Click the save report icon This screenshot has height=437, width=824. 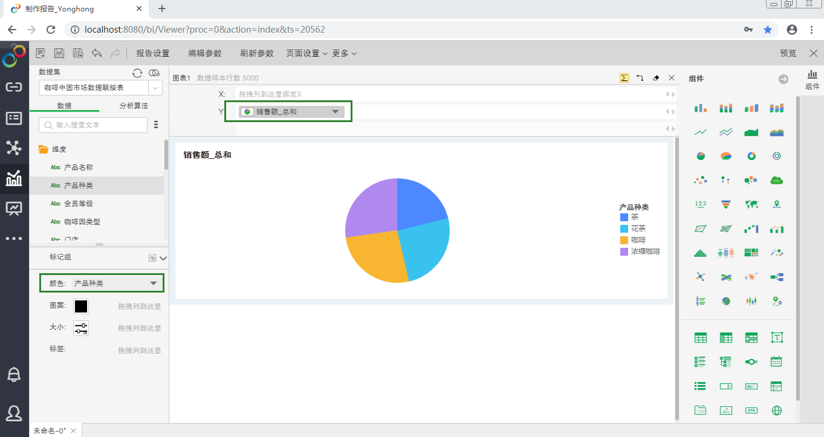(59, 53)
